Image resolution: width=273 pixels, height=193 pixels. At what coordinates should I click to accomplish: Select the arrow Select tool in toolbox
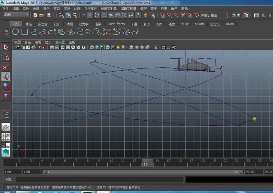click(6, 47)
